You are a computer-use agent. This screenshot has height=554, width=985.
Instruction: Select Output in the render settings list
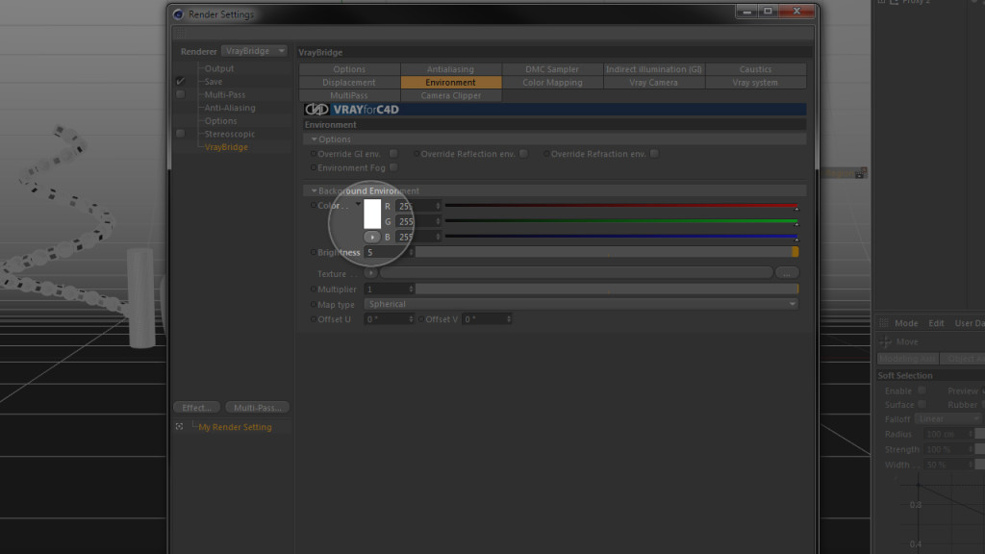[219, 68]
